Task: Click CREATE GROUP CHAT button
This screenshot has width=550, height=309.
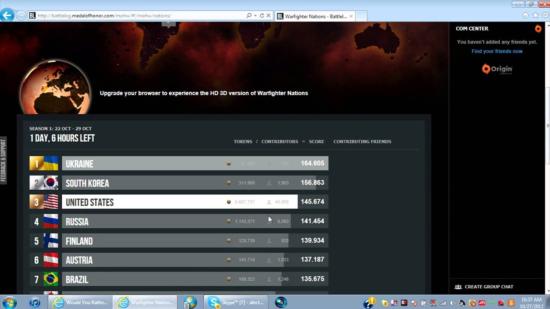Action: [484, 287]
